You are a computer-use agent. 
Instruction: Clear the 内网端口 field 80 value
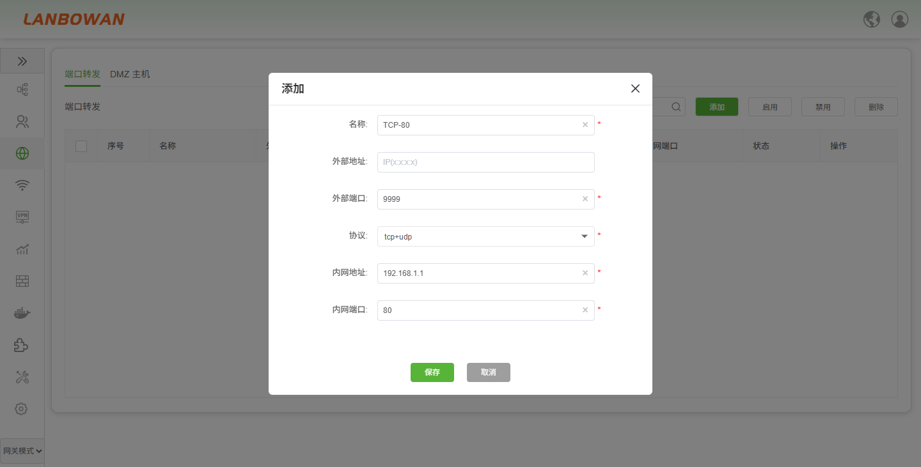pyautogui.click(x=585, y=310)
